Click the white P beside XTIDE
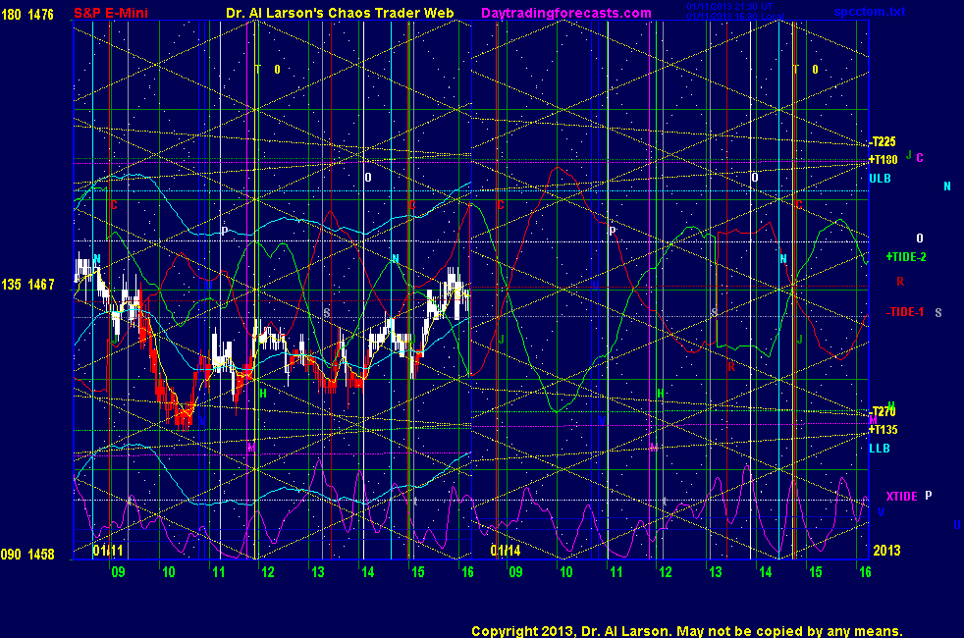964x638 pixels. coord(929,496)
